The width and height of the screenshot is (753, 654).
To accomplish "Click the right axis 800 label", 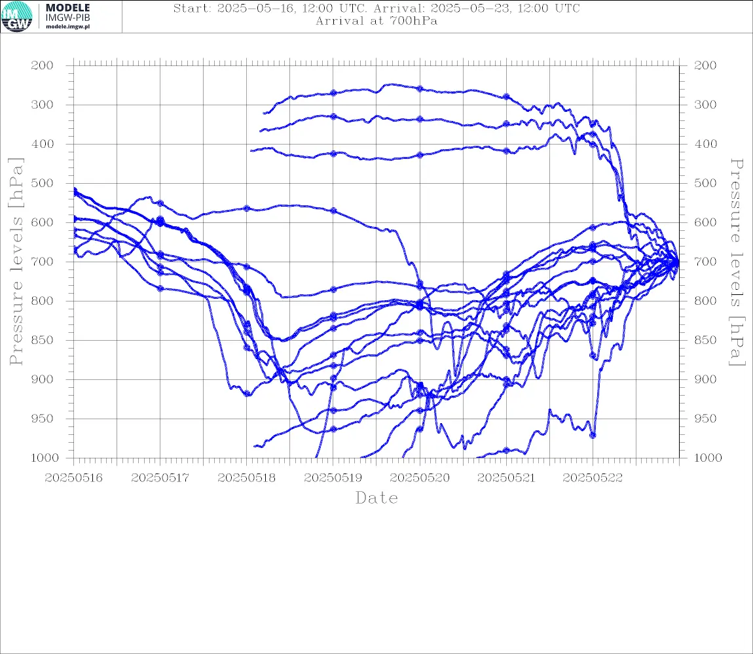I will 705,301.
